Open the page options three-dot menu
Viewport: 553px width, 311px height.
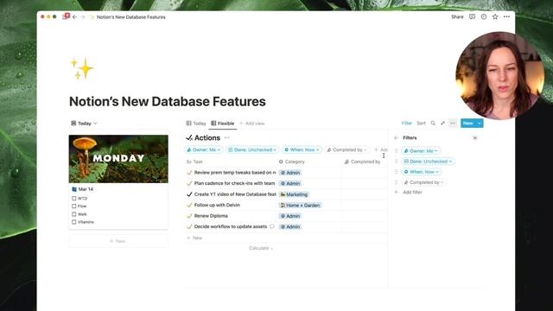(x=506, y=16)
